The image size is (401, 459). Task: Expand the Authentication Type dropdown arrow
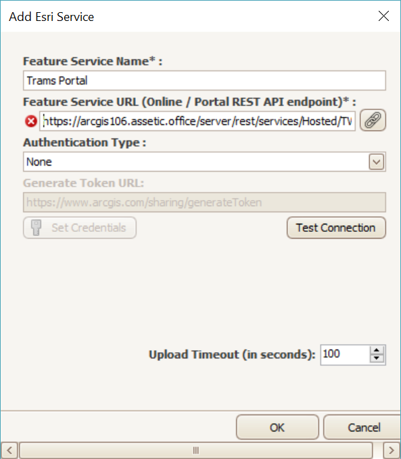click(x=376, y=162)
